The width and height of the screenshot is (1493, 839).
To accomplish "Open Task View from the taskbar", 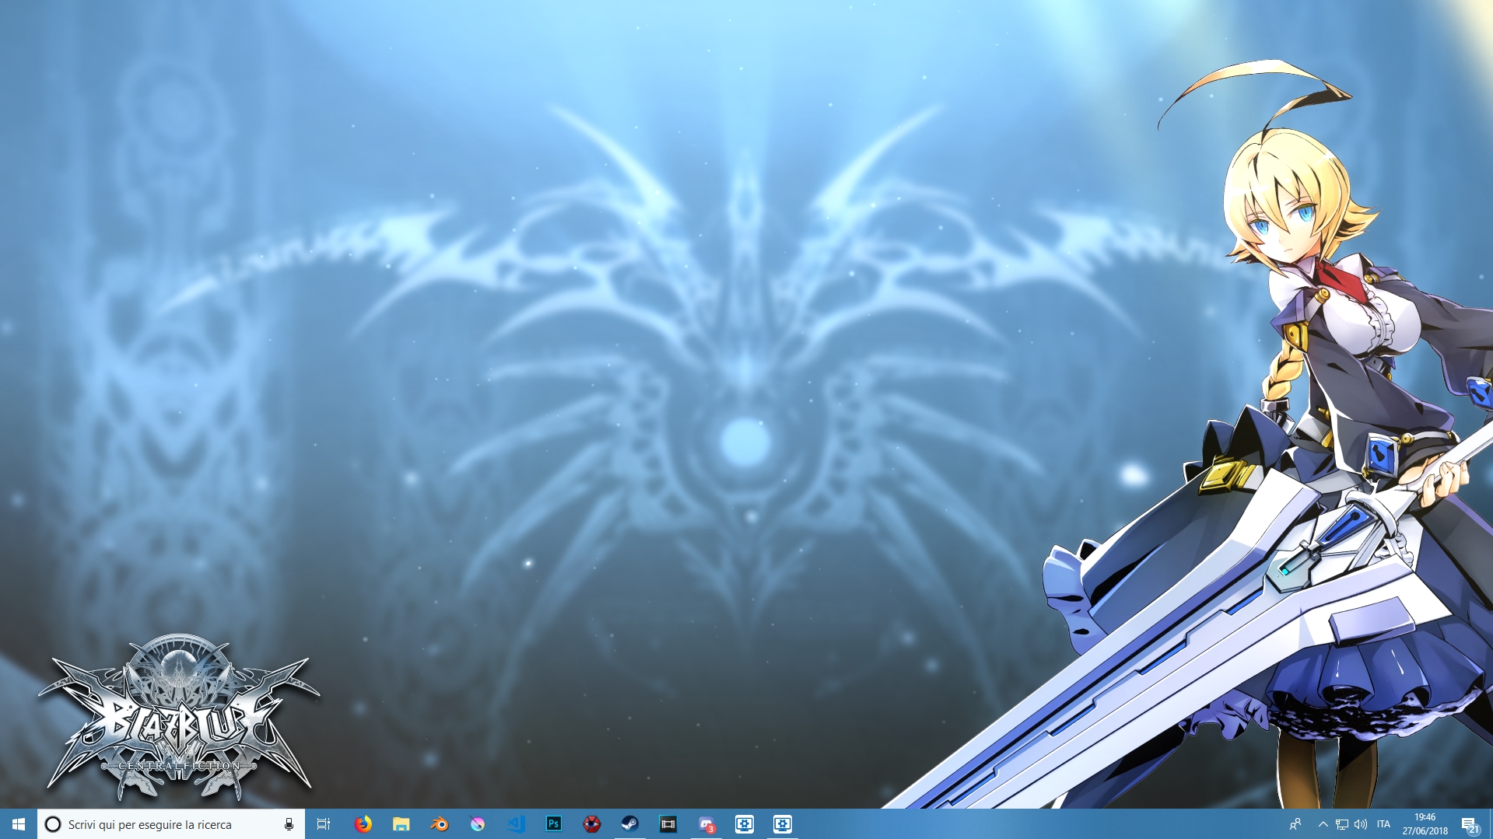I will 324,824.
